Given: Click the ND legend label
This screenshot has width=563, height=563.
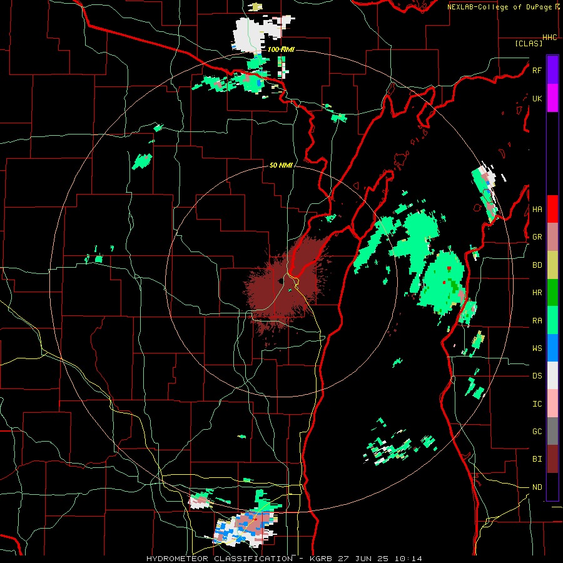Looking at the screenshot, I should pos(537,487).
